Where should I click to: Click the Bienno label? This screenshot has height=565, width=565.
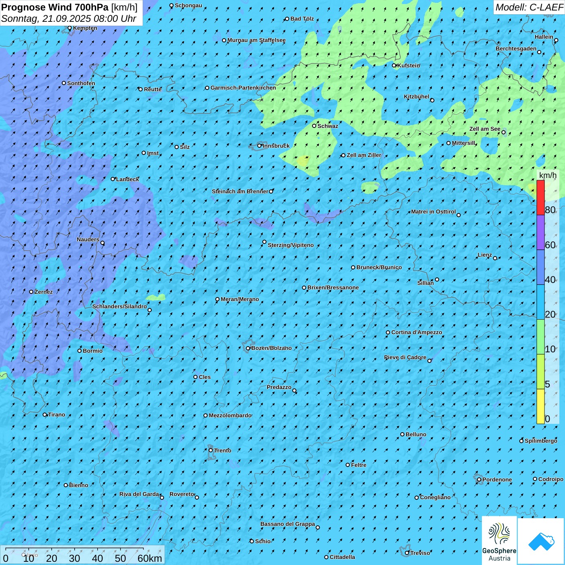click(x=79, y=485)
